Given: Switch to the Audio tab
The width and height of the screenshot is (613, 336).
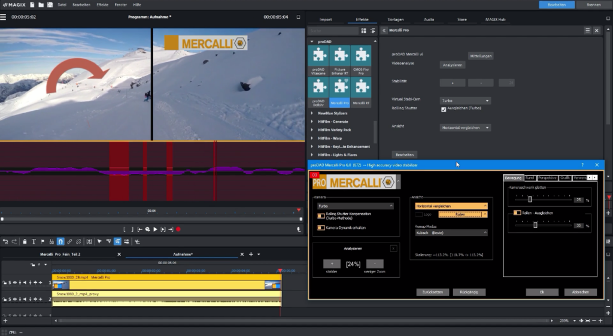Looking at the screenshot, I should pyautogui.click(x=429, y=19).
